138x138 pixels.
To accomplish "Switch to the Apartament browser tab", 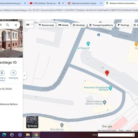I will click(x=11, y=3).
